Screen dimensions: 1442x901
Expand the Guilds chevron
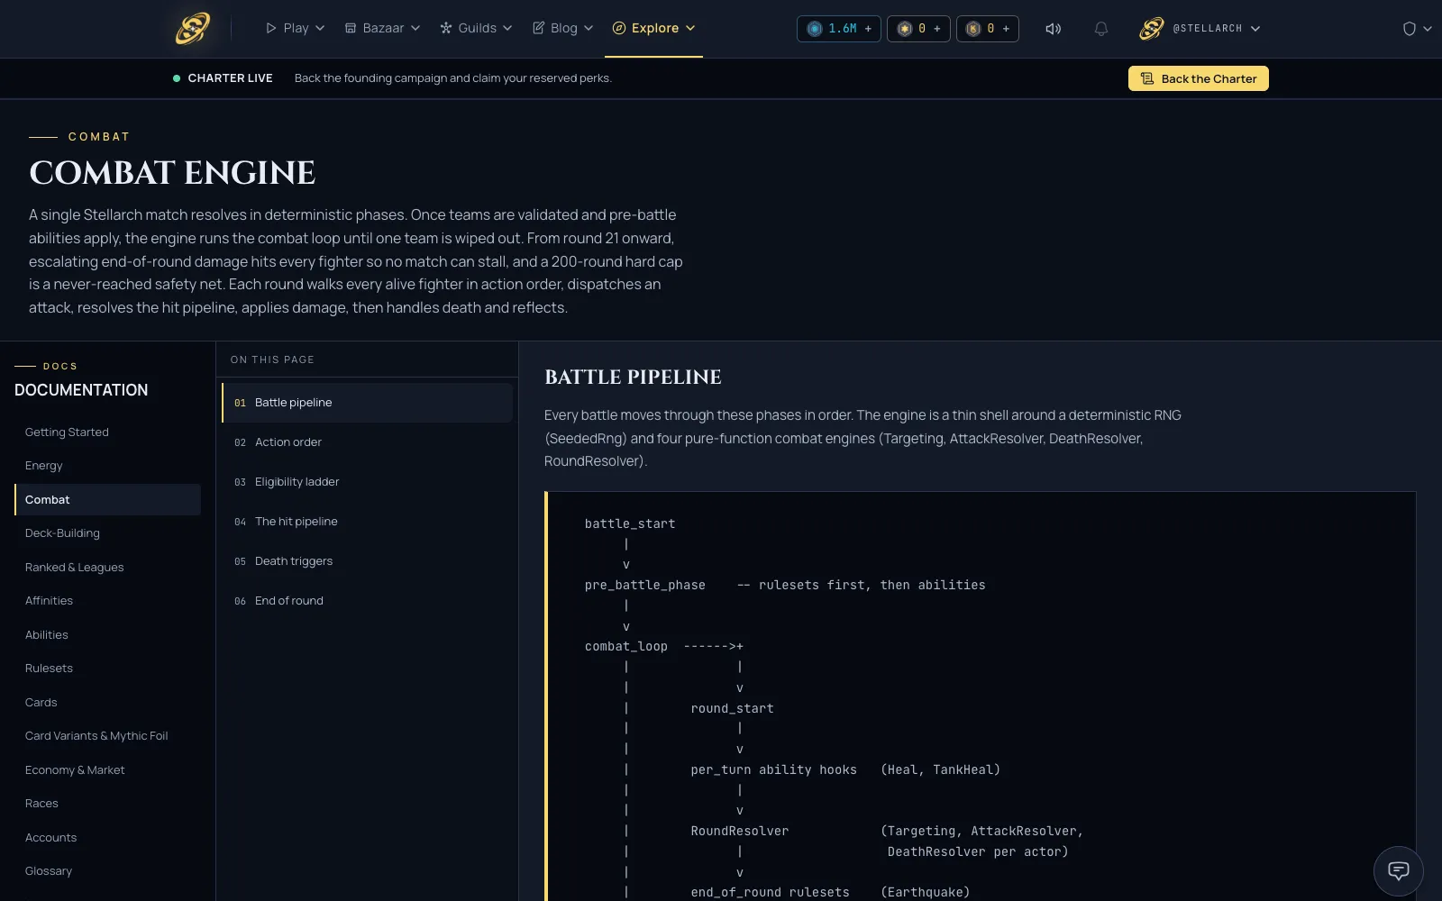[x=507, y=28]
